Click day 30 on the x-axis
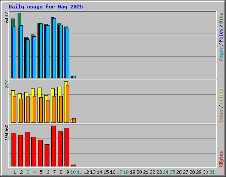The height and width of the screenshot is (177, 226). click(205, 172)
